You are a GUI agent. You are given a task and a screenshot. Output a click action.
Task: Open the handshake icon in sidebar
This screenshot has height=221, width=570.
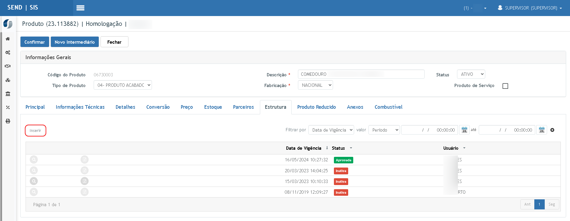8,66
